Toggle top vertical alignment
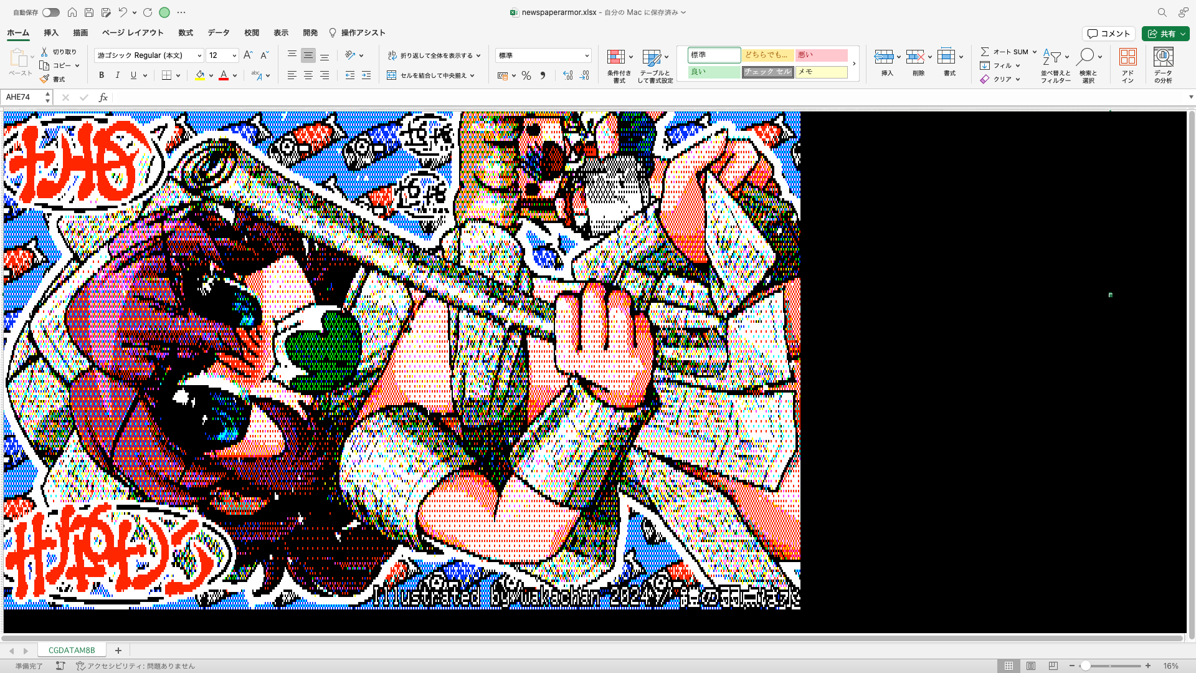The image size is (1196, 673). tap(292, 55)
